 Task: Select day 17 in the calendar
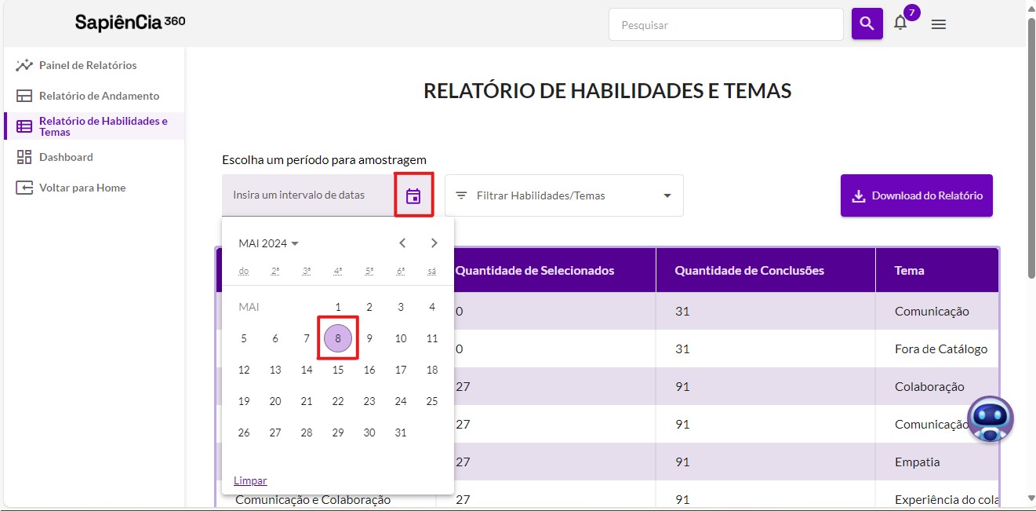click(x=401, y=370)
